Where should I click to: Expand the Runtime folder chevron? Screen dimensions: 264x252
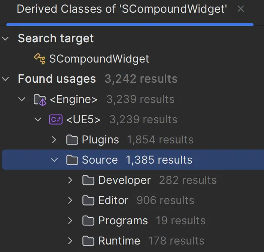70,241
